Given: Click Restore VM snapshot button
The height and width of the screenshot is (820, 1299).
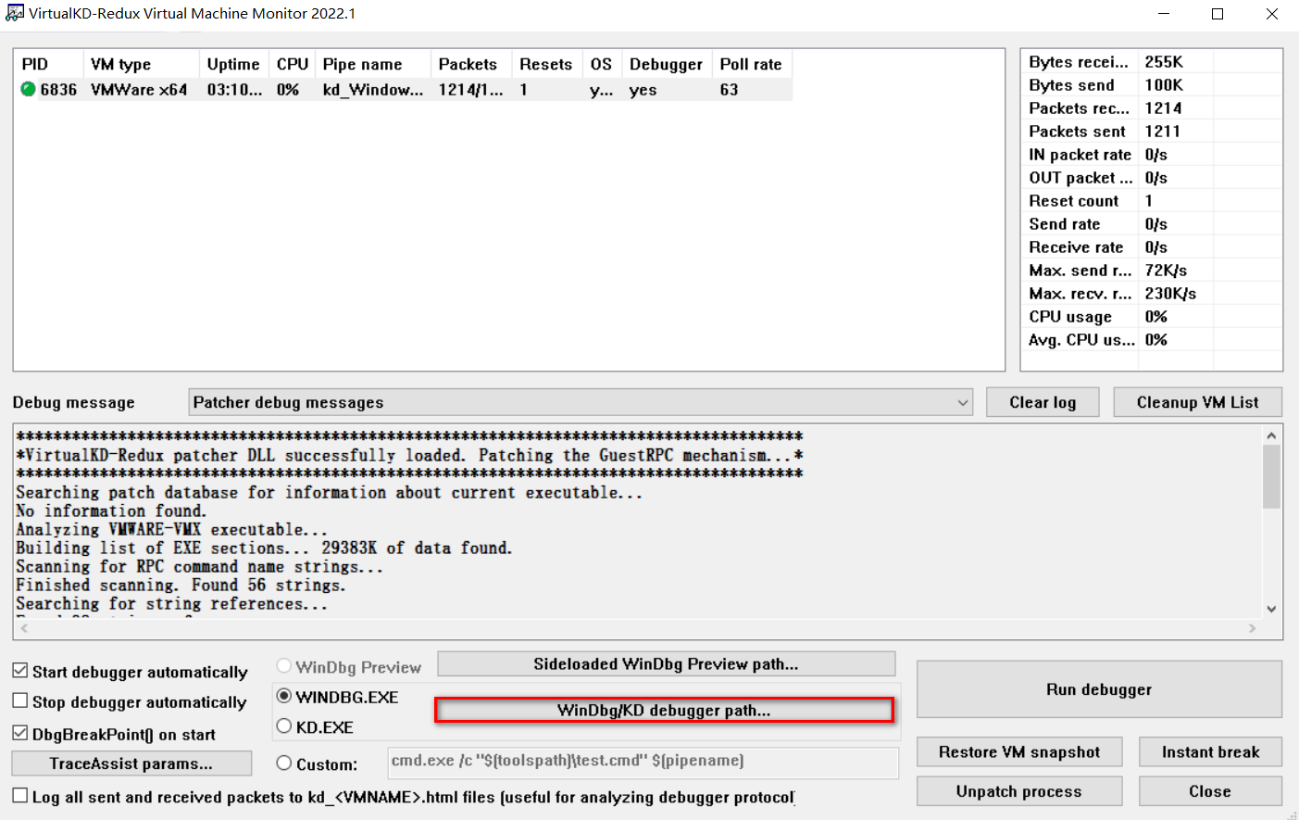Looking at the screenshot, I should coord(1019,751).
